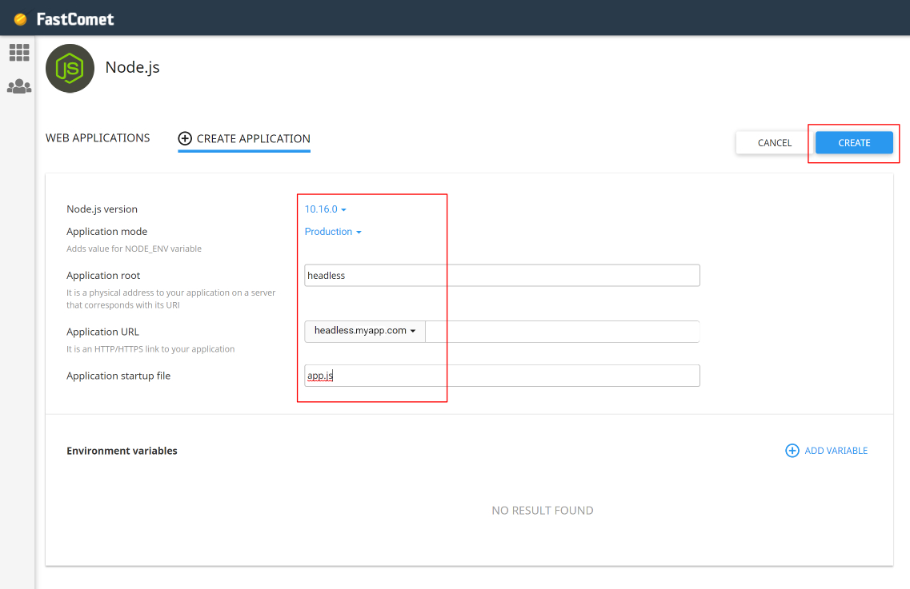Viewport: 910px width, 589px height.
Task: Open the users group sidebar icon
Action: (x=19, y=86)
